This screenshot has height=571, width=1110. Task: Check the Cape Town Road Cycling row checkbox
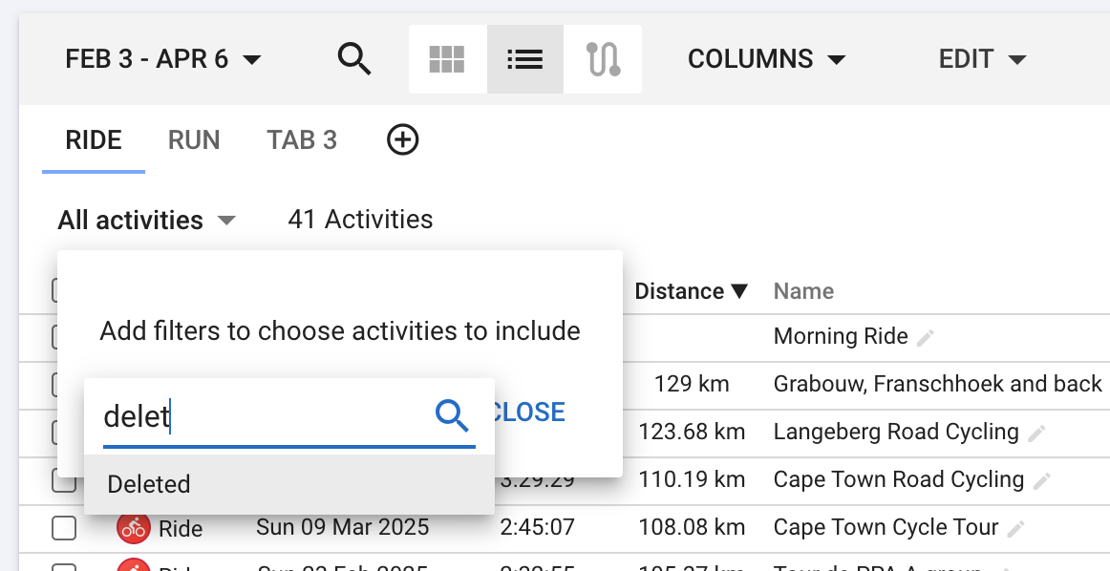(x=64, y=481)
